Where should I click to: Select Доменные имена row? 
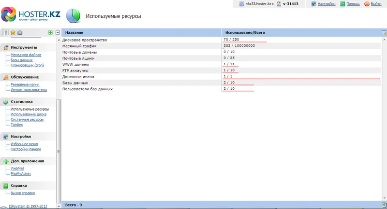[222, 77]
